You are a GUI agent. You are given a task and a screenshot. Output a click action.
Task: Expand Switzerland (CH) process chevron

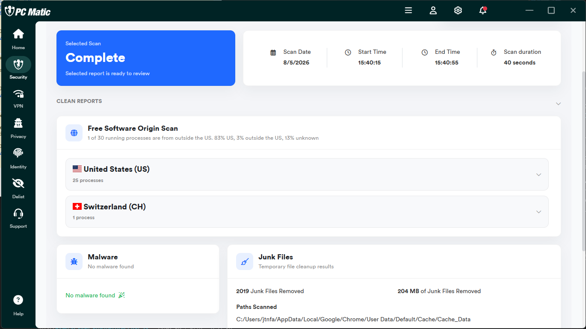pyautogui.click(x=539, y=212)
